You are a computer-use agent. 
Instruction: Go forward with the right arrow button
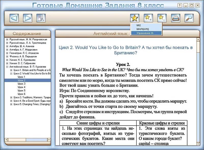[x=28, y=18]
